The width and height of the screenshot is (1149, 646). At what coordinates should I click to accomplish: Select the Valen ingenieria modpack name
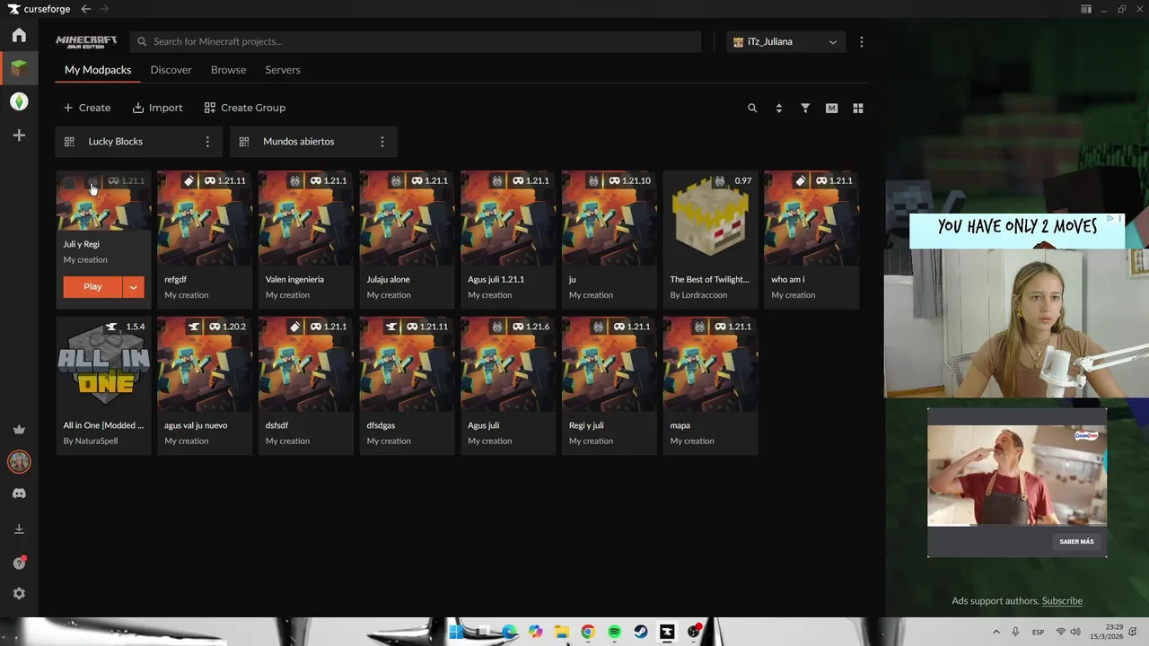click(x=294, y=280)
